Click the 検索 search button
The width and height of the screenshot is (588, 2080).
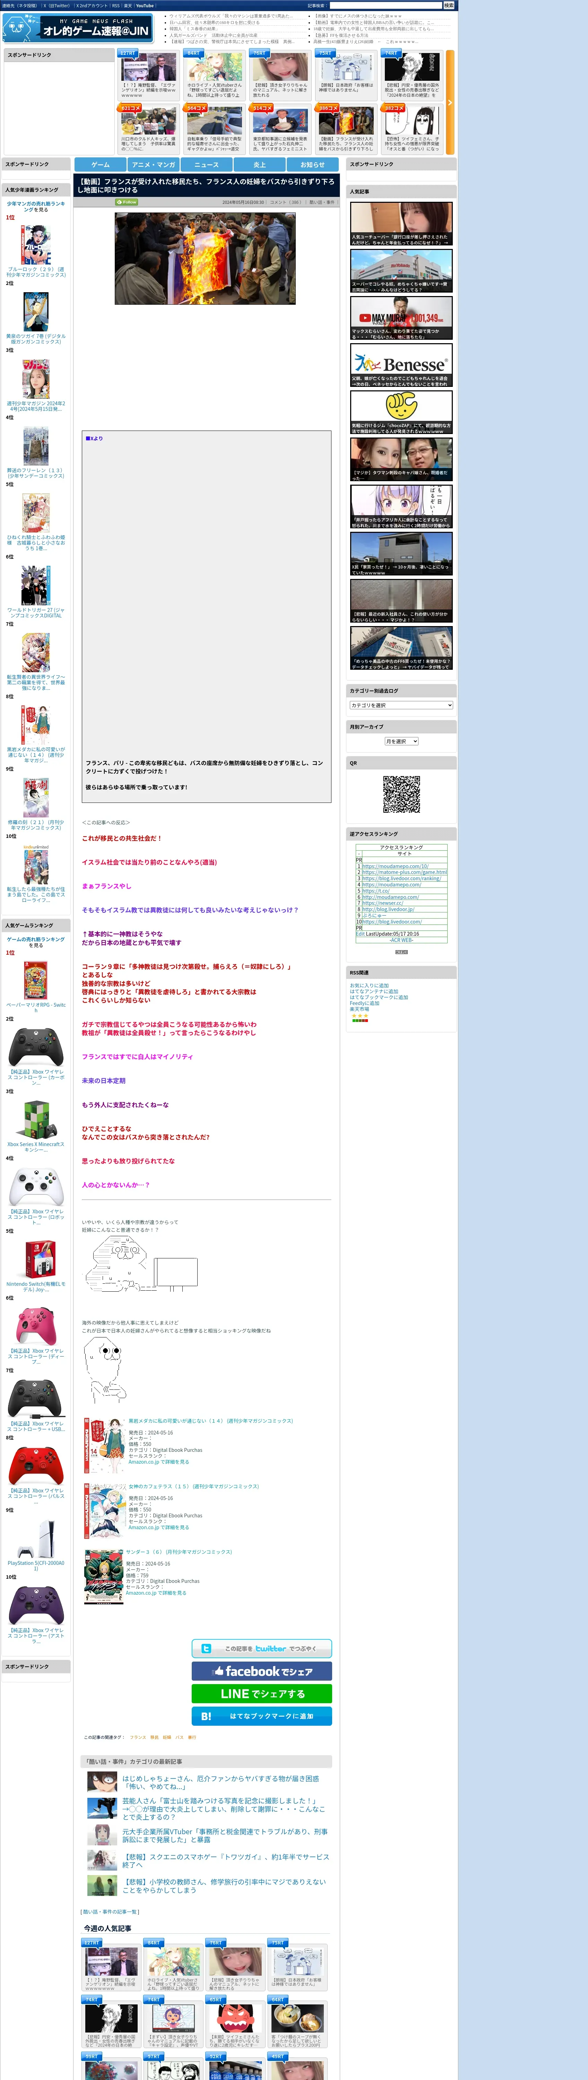448,6
